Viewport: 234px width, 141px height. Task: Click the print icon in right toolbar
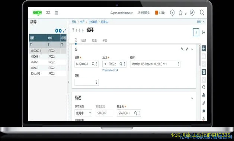pos(204,95)
